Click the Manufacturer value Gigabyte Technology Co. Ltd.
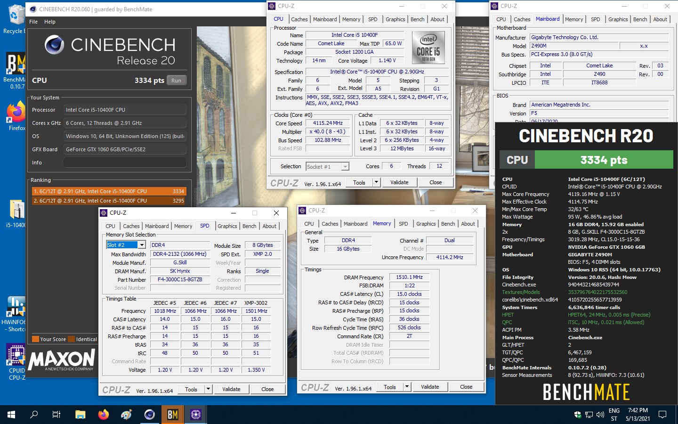Viewport: 678px width, 424px height. (599, 37)
